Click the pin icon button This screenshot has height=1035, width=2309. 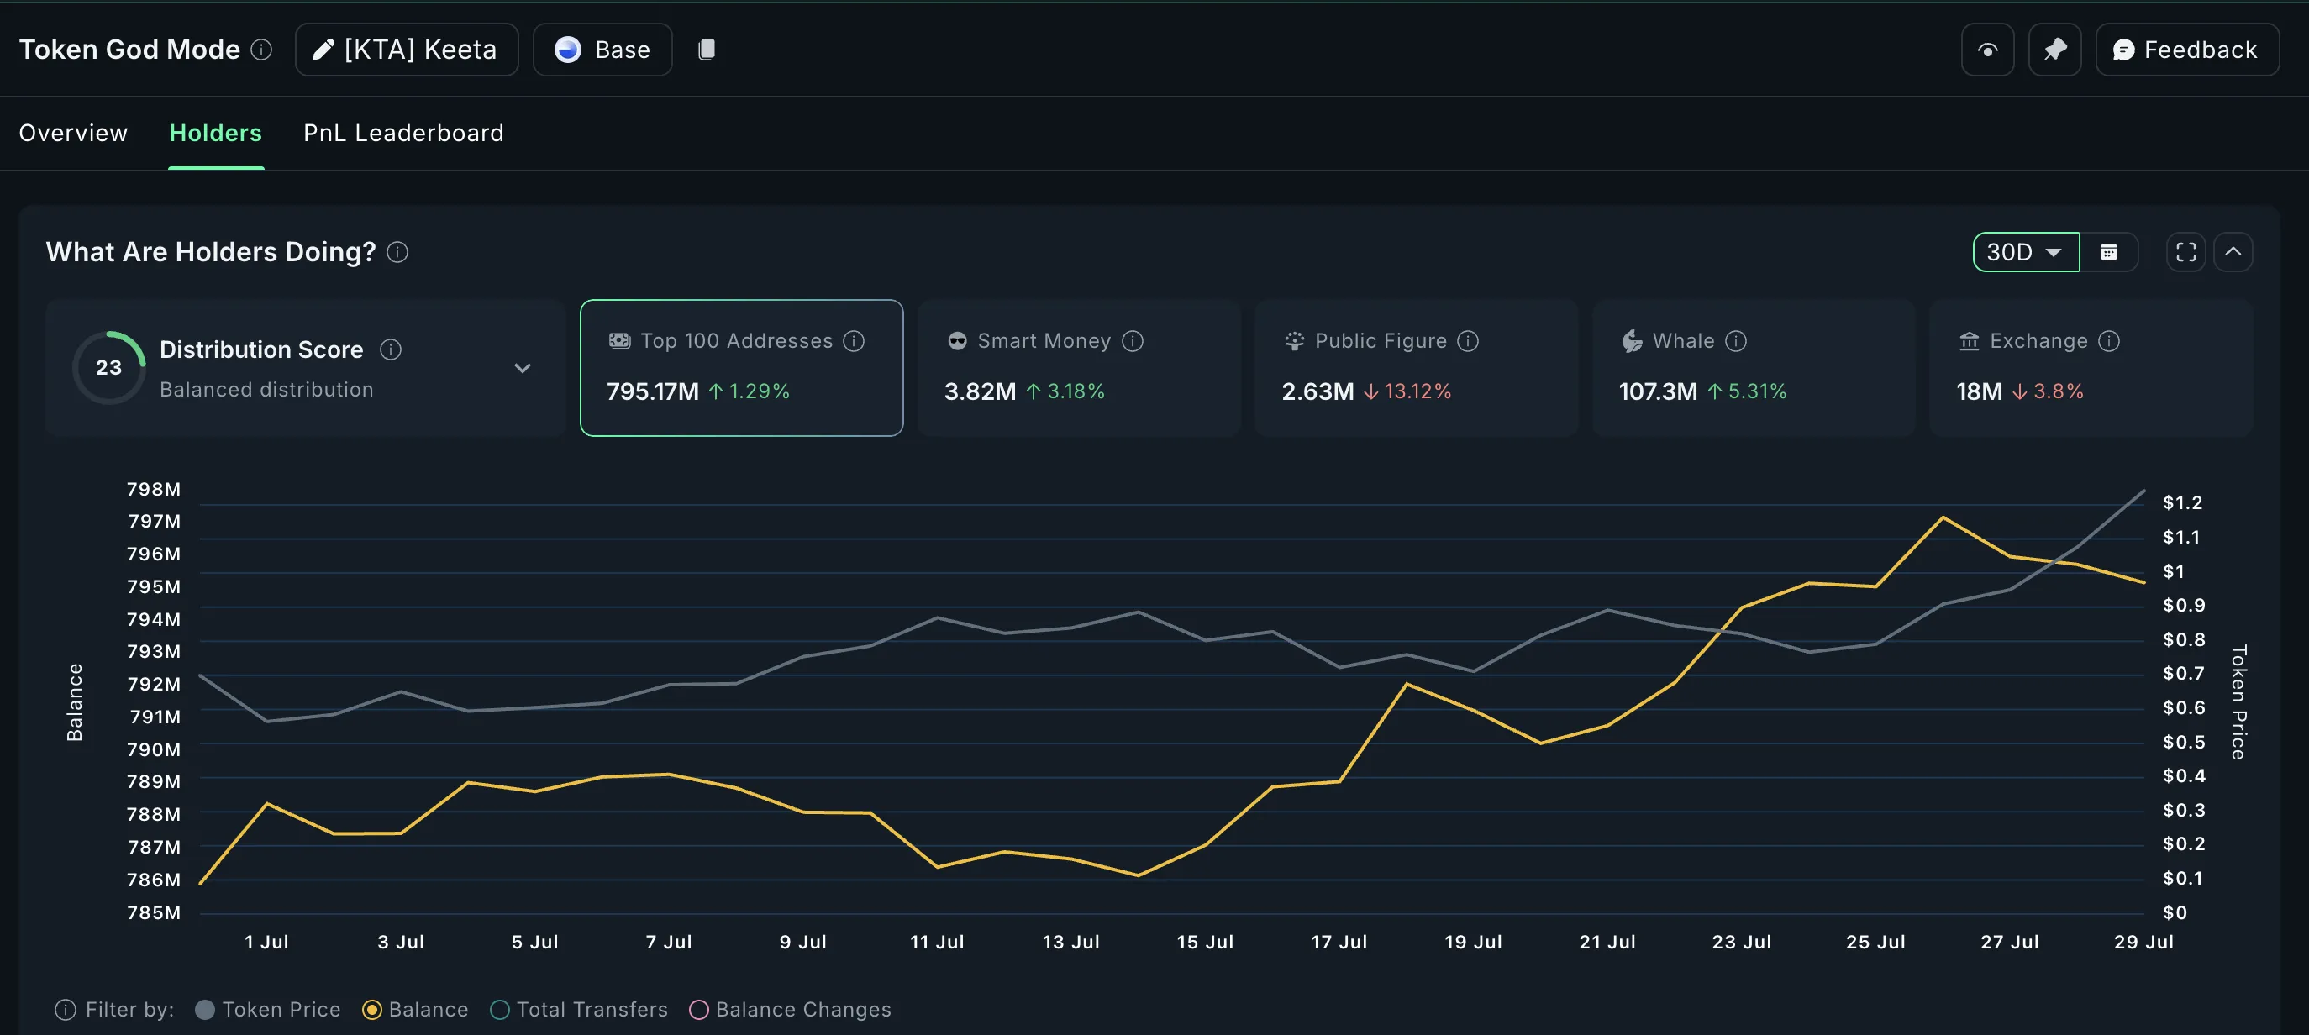pyautogui.click(x=2054, y=50)
